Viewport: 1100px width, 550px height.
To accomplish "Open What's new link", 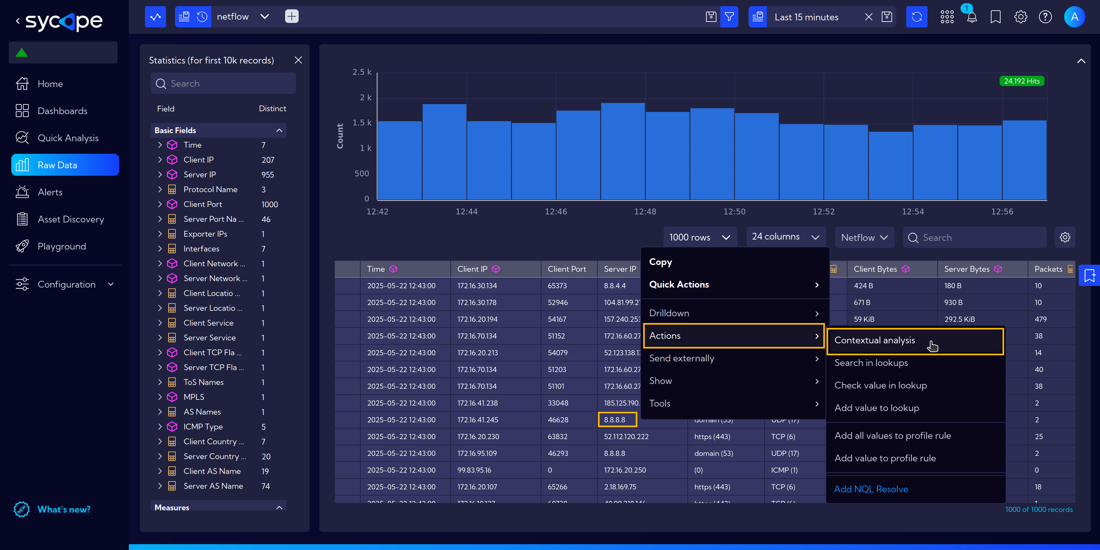I will click(x=64, y=509).
